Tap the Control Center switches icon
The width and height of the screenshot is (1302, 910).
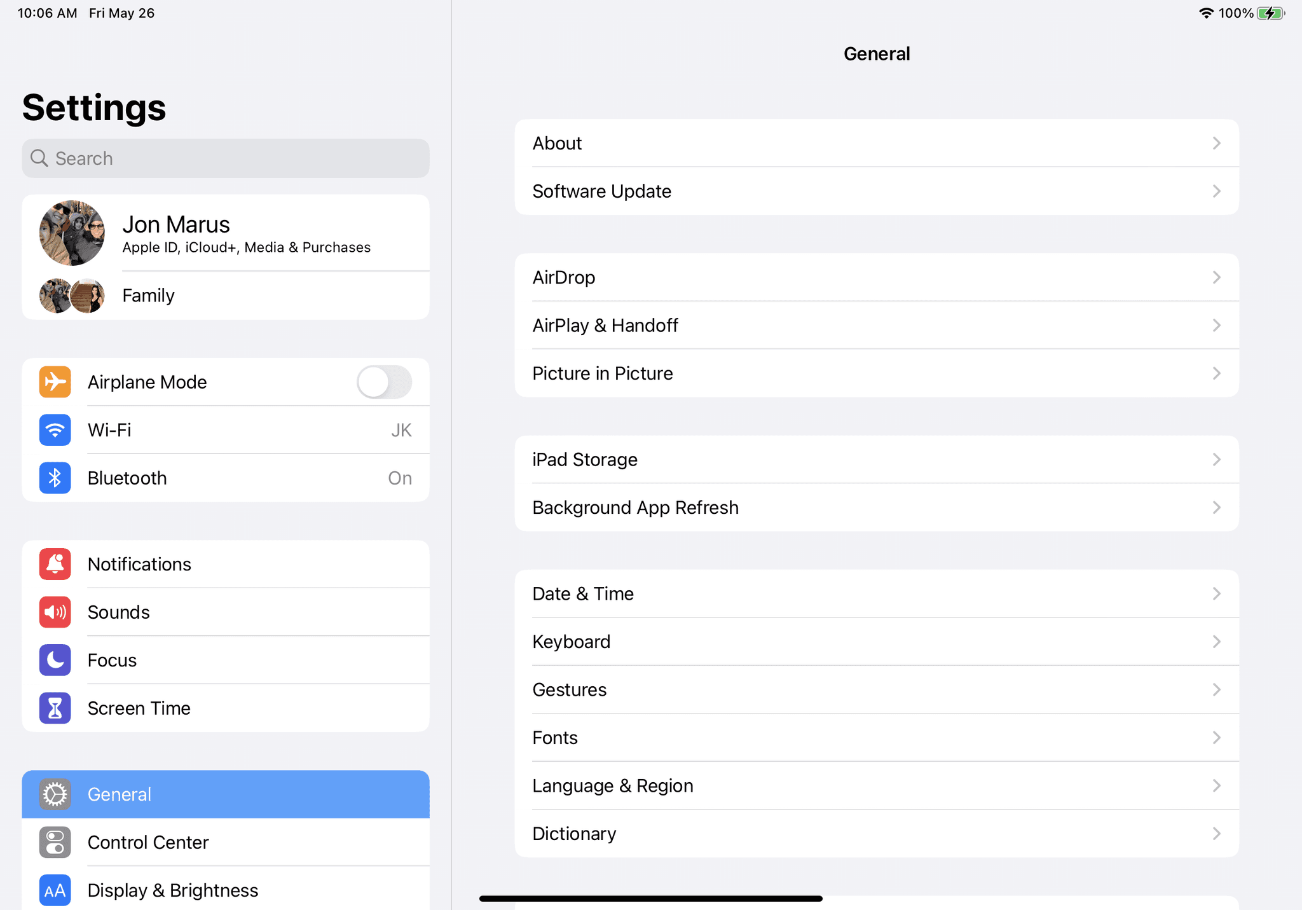(55, 842)
